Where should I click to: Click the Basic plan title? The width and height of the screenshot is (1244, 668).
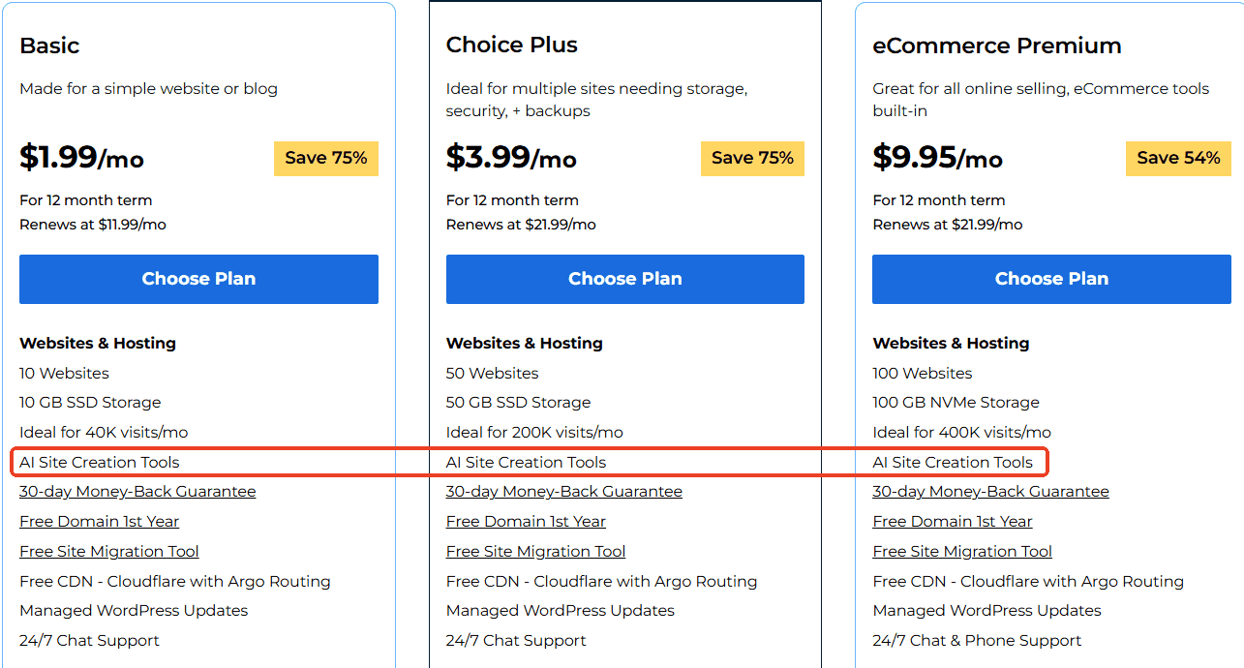point(49,46)
